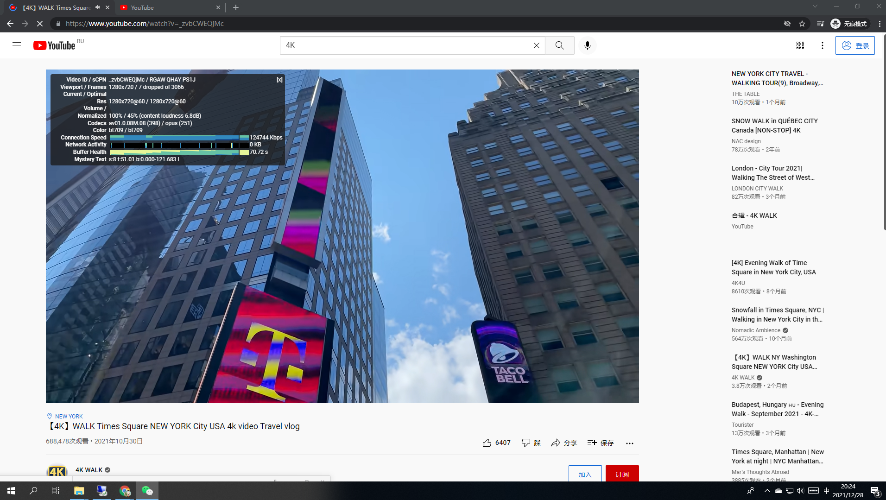Show hidden tray icons chevron

tap(767, 491)
